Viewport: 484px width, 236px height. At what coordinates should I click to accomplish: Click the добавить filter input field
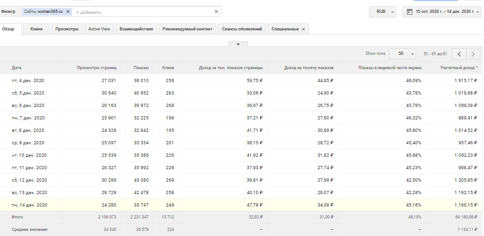pyautogui.click(x=139, y=12)
